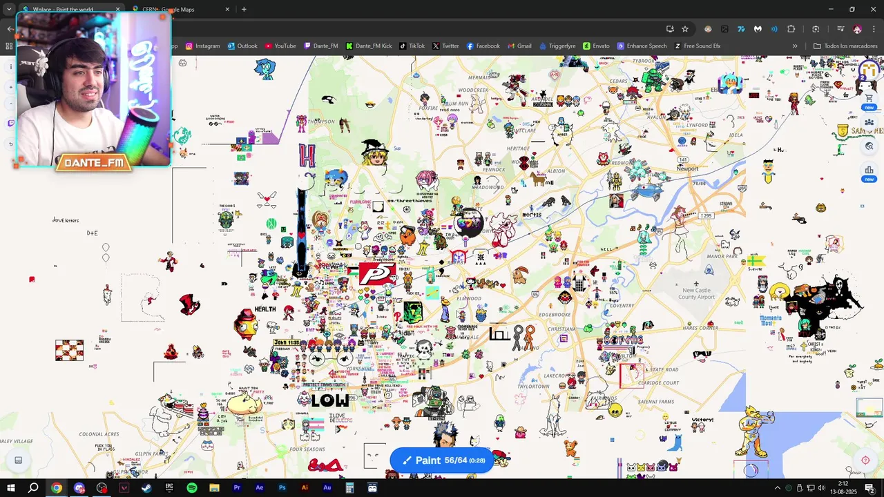Open a new browser tab with plus
The width and height of the screenshot is (884, 497).
(x=244, y=10)
